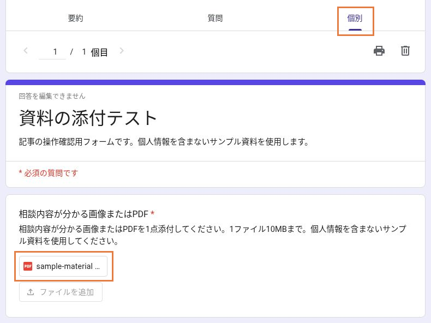
Task: Go to next response with right chevron
Action: tap(122, 51)
